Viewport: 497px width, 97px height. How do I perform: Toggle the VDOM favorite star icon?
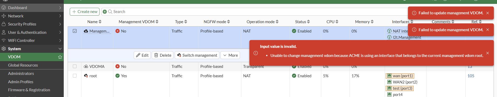point(60,57)
